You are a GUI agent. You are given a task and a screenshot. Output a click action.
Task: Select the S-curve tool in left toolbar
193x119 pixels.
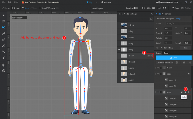pos(4,52)
